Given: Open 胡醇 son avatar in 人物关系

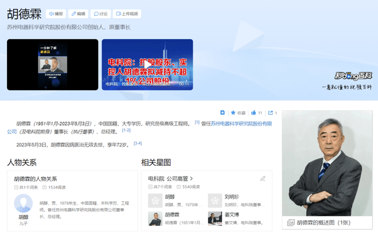Looking at the screenshot, I should pos(24,204).
